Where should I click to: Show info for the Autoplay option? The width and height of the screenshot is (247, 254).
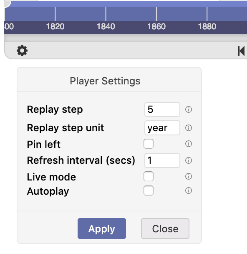189,190
